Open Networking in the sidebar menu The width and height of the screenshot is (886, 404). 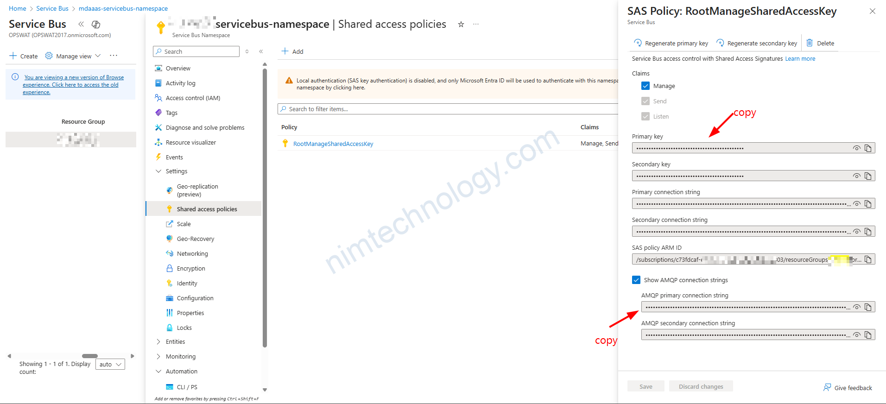coord(192,254)
